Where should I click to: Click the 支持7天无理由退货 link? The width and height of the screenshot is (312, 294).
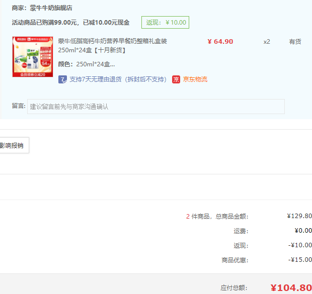tap(118, 79)
